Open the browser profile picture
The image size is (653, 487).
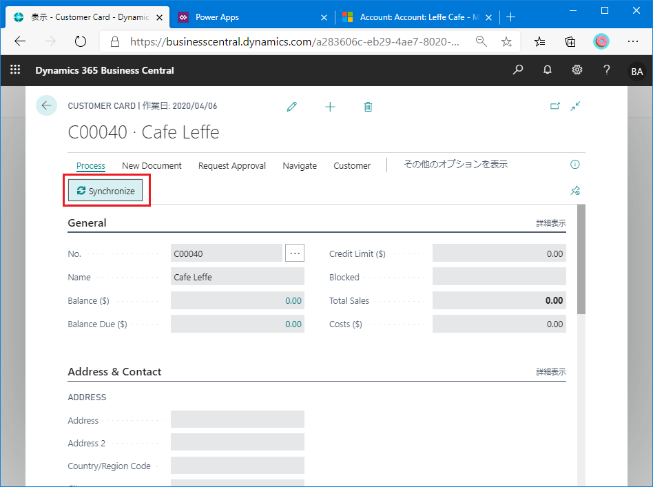pos(601,41)
